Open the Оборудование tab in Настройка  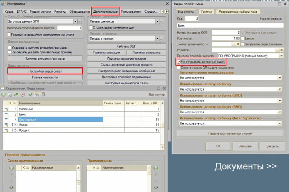click(79, 12)
